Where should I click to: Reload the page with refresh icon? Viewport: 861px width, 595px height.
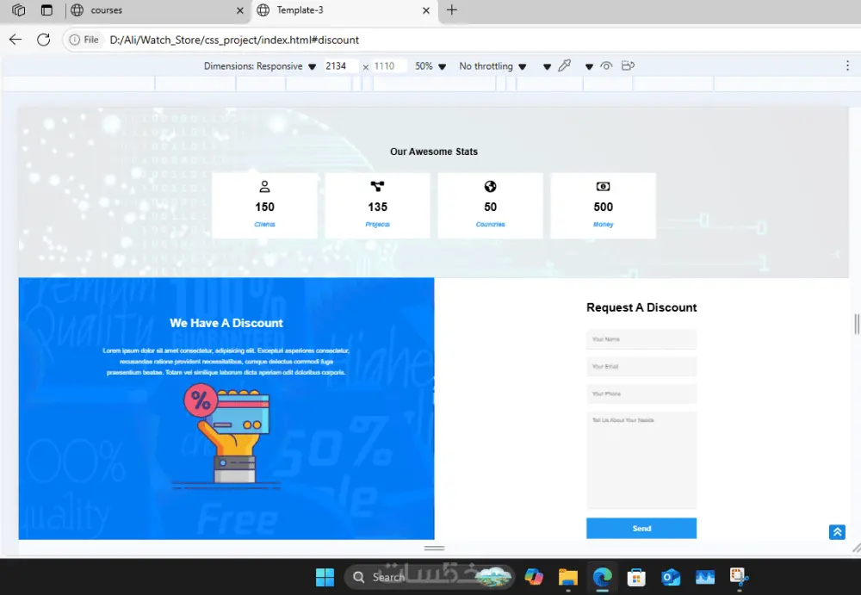(x=43, y=40)
